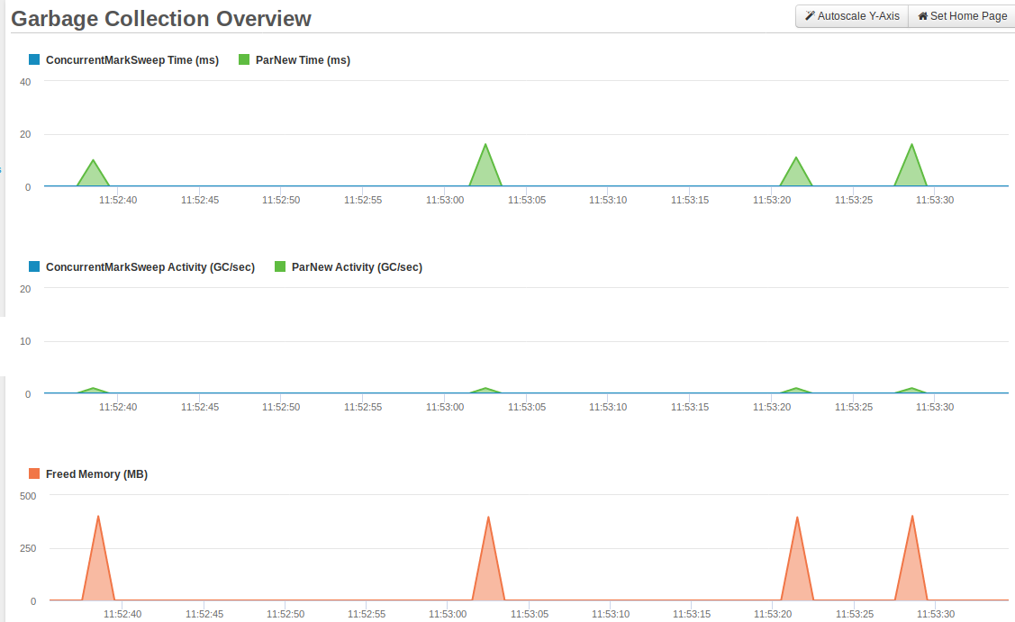Click the Set Home Page button
1015x622 pixels.
pyautogui.click(x=962, y=16)
